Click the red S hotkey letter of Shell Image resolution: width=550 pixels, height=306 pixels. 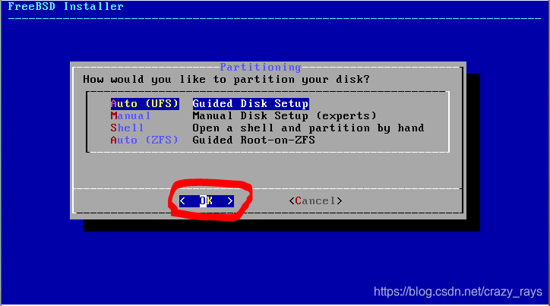tap(114, 128)
